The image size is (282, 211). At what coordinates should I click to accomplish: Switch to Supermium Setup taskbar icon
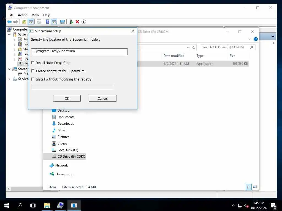[74, 205]
